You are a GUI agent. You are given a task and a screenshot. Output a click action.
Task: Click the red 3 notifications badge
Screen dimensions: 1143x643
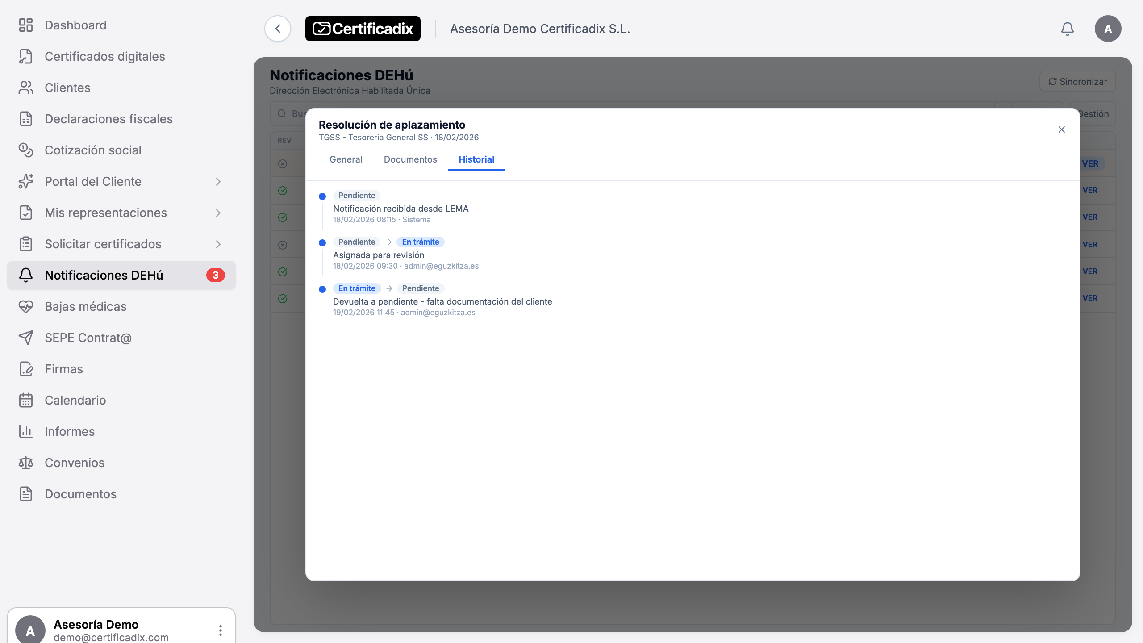point(216,275)
